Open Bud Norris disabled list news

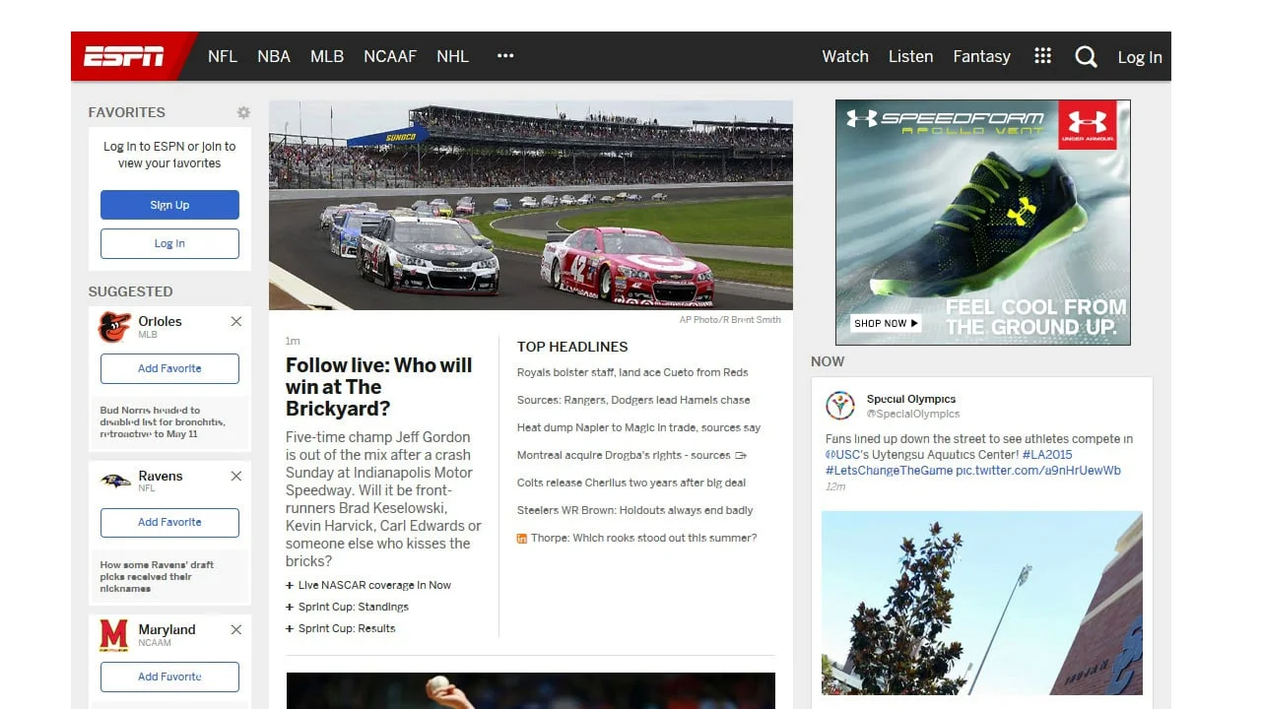[x=163, y=422]
